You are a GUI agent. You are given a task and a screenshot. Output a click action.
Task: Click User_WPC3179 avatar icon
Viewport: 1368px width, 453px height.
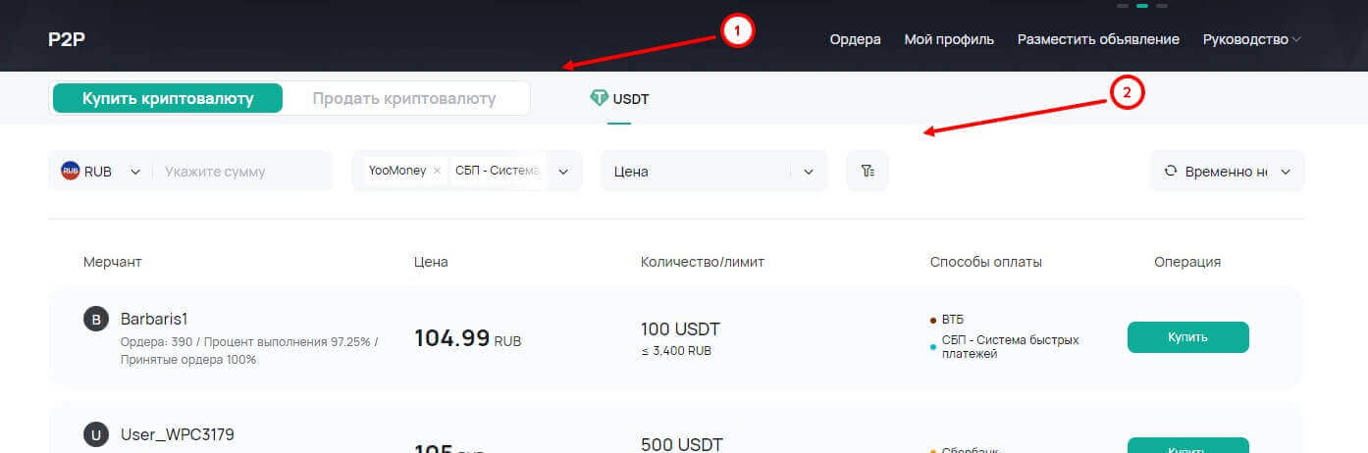tap(96, 436)
